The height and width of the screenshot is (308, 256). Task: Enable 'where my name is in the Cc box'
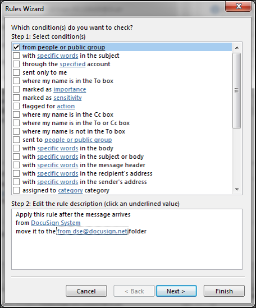[x=16, y=114]
